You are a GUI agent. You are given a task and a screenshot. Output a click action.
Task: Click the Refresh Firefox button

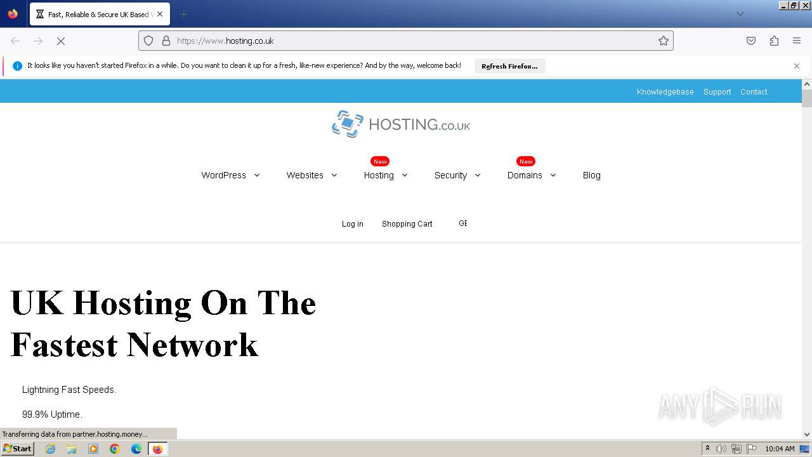[x=509, y=66]
